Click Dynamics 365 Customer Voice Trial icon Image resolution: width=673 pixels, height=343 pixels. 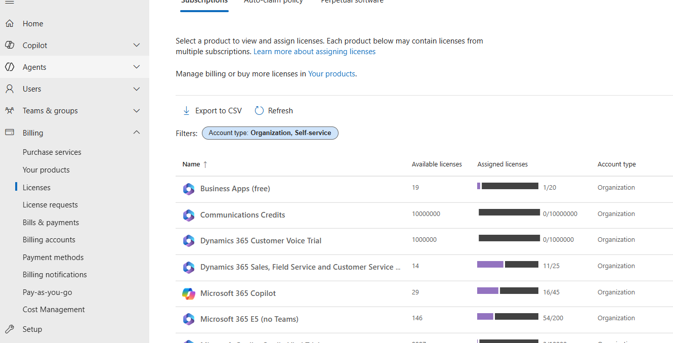tap(189, 241)
